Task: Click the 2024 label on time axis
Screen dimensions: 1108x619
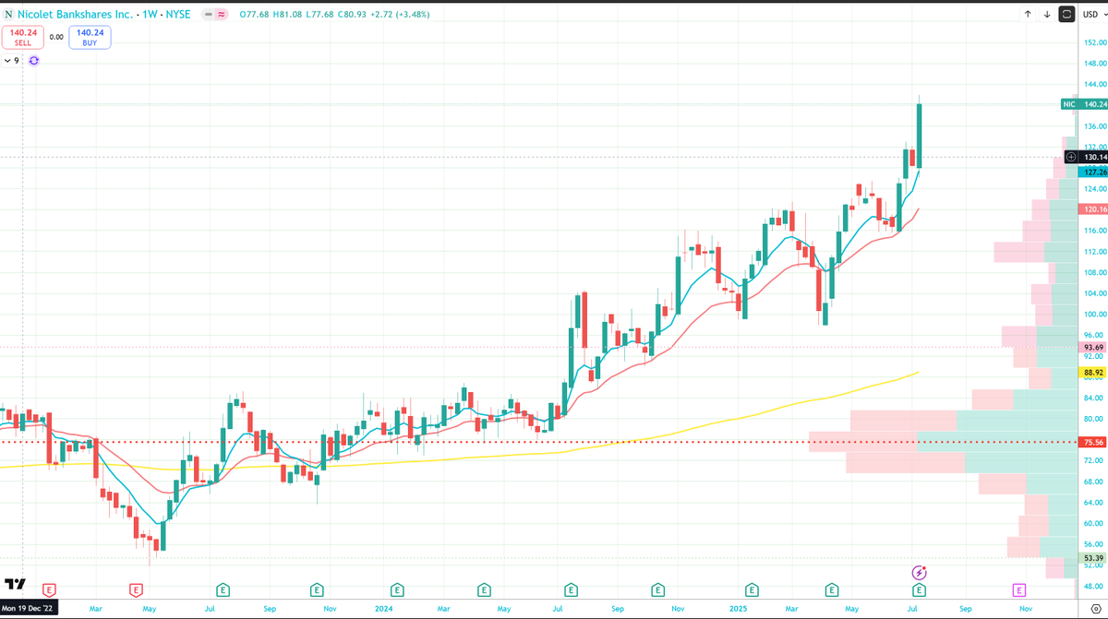Action: (x=385, y=609)
